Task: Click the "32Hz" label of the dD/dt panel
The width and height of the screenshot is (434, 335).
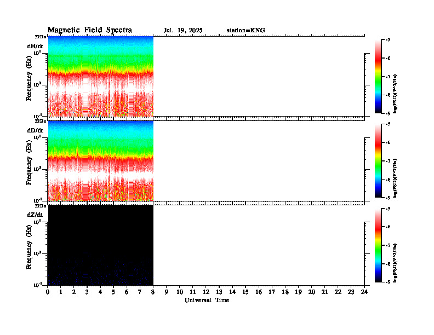Action: click(41, 121)
